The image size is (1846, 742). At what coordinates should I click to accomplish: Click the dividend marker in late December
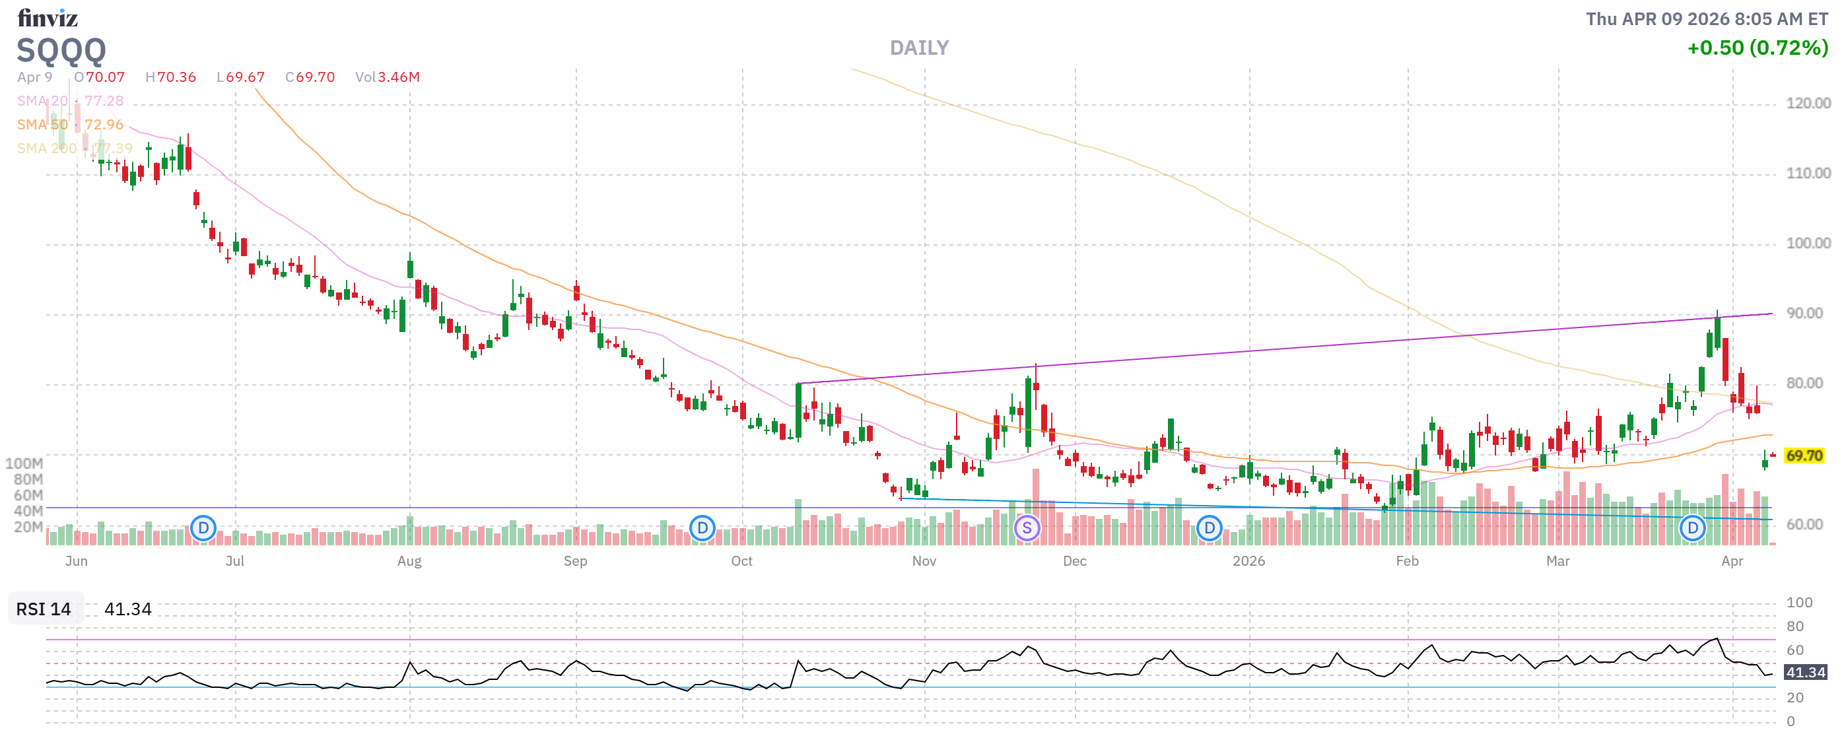pyautogui.click(x=1209, y=529)
